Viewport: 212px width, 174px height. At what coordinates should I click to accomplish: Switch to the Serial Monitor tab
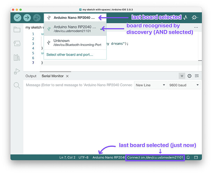point(53,76)
